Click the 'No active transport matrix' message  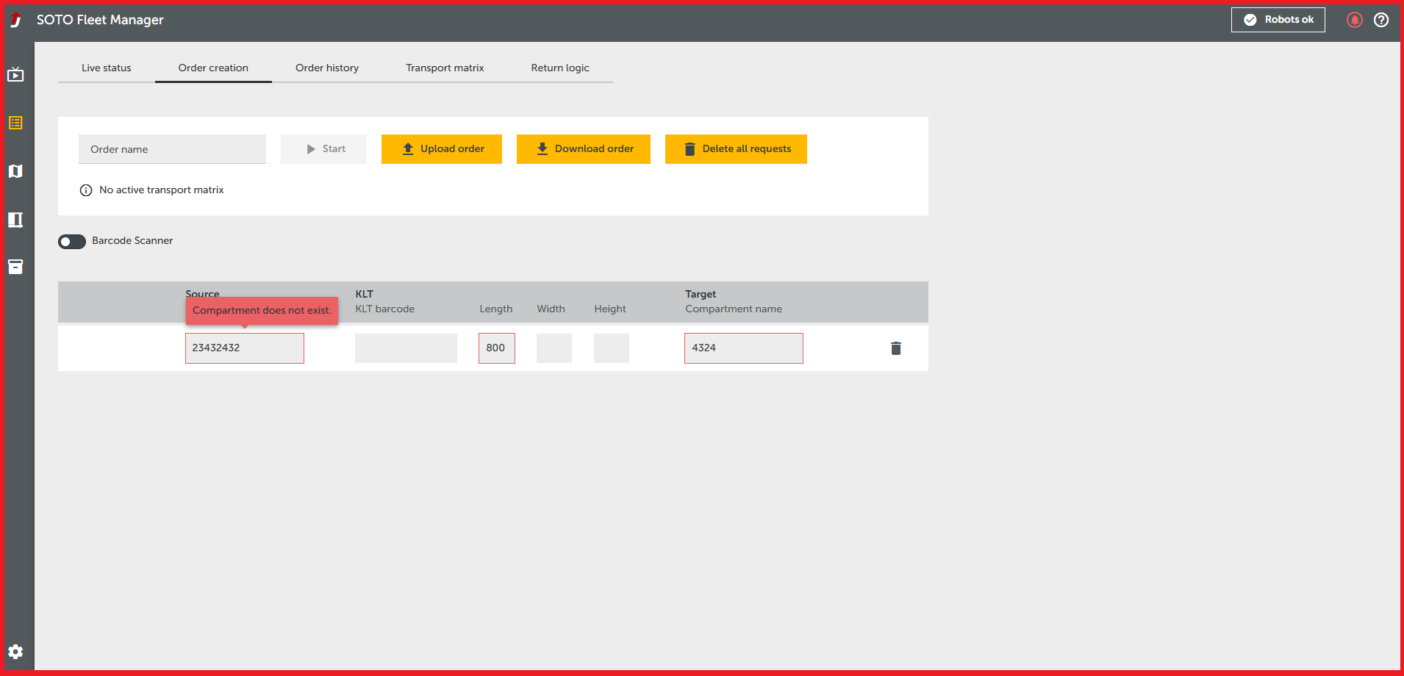click(162, 190)
